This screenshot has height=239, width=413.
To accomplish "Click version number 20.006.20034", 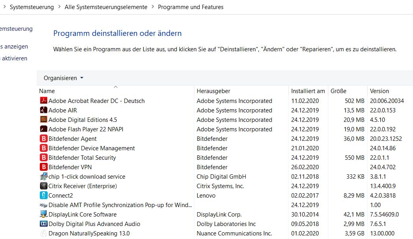I will [387, 101].
